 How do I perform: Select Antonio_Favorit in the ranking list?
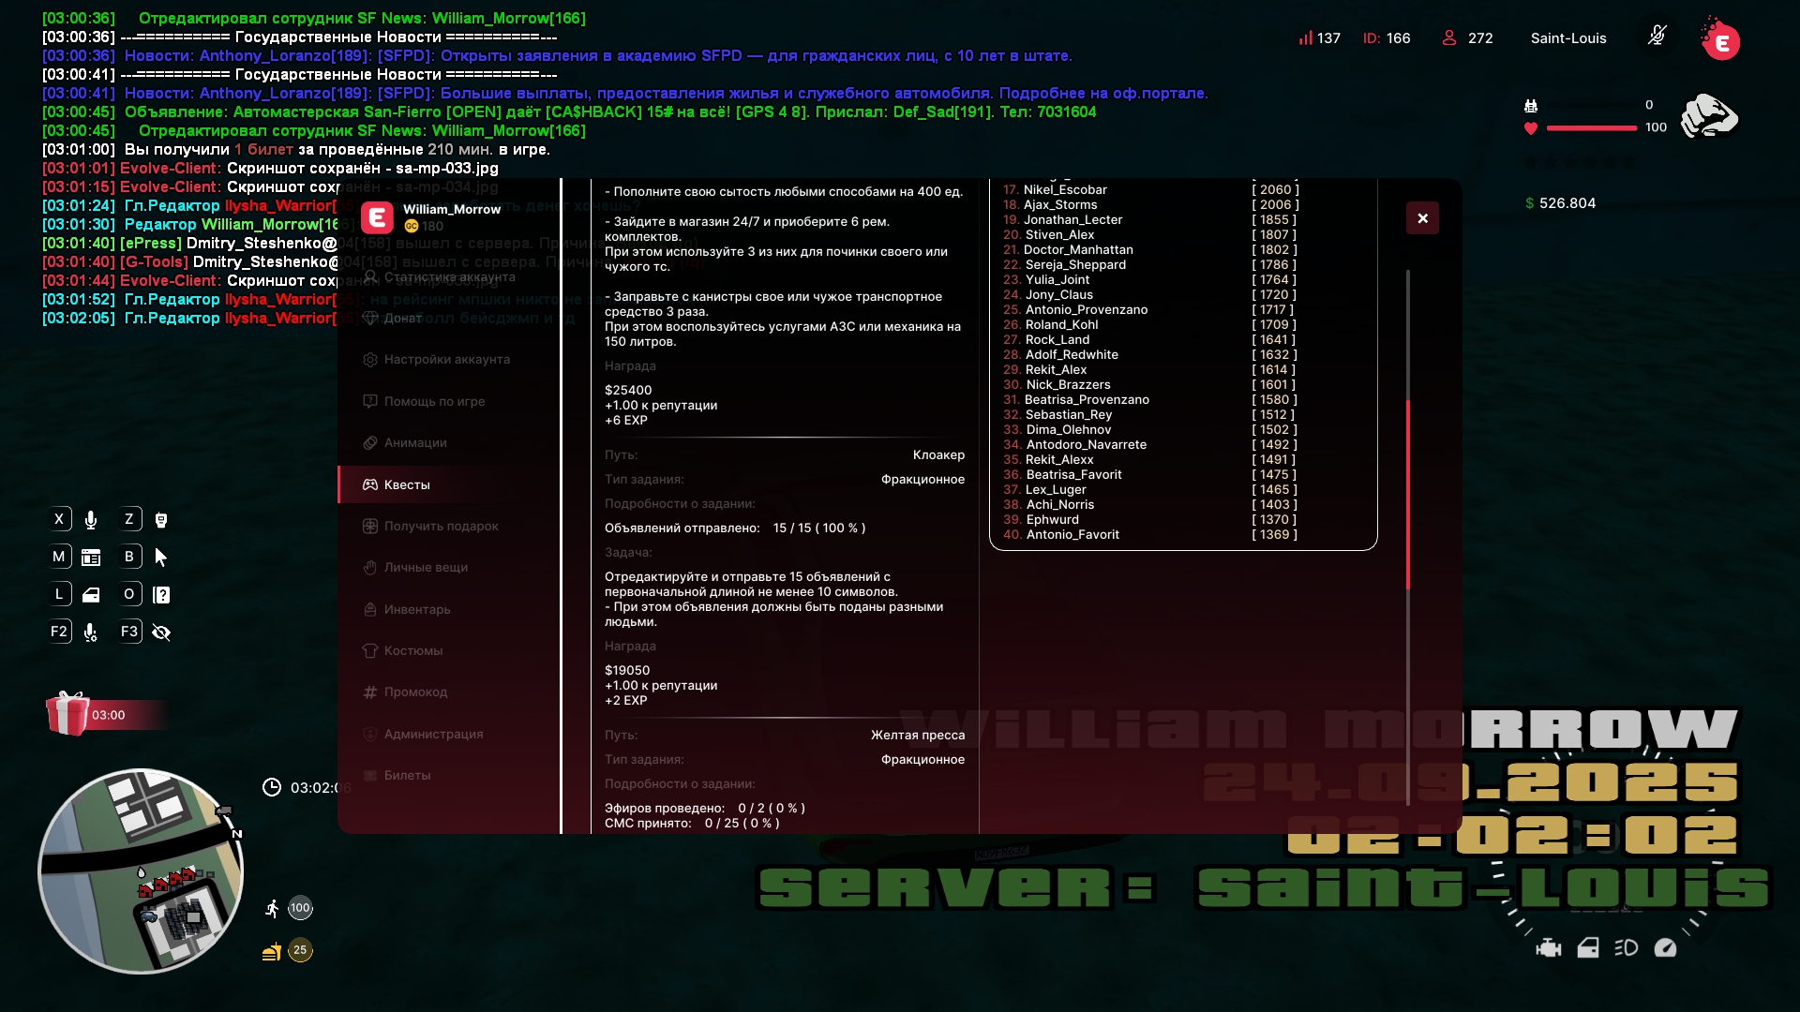[1072, 535]
